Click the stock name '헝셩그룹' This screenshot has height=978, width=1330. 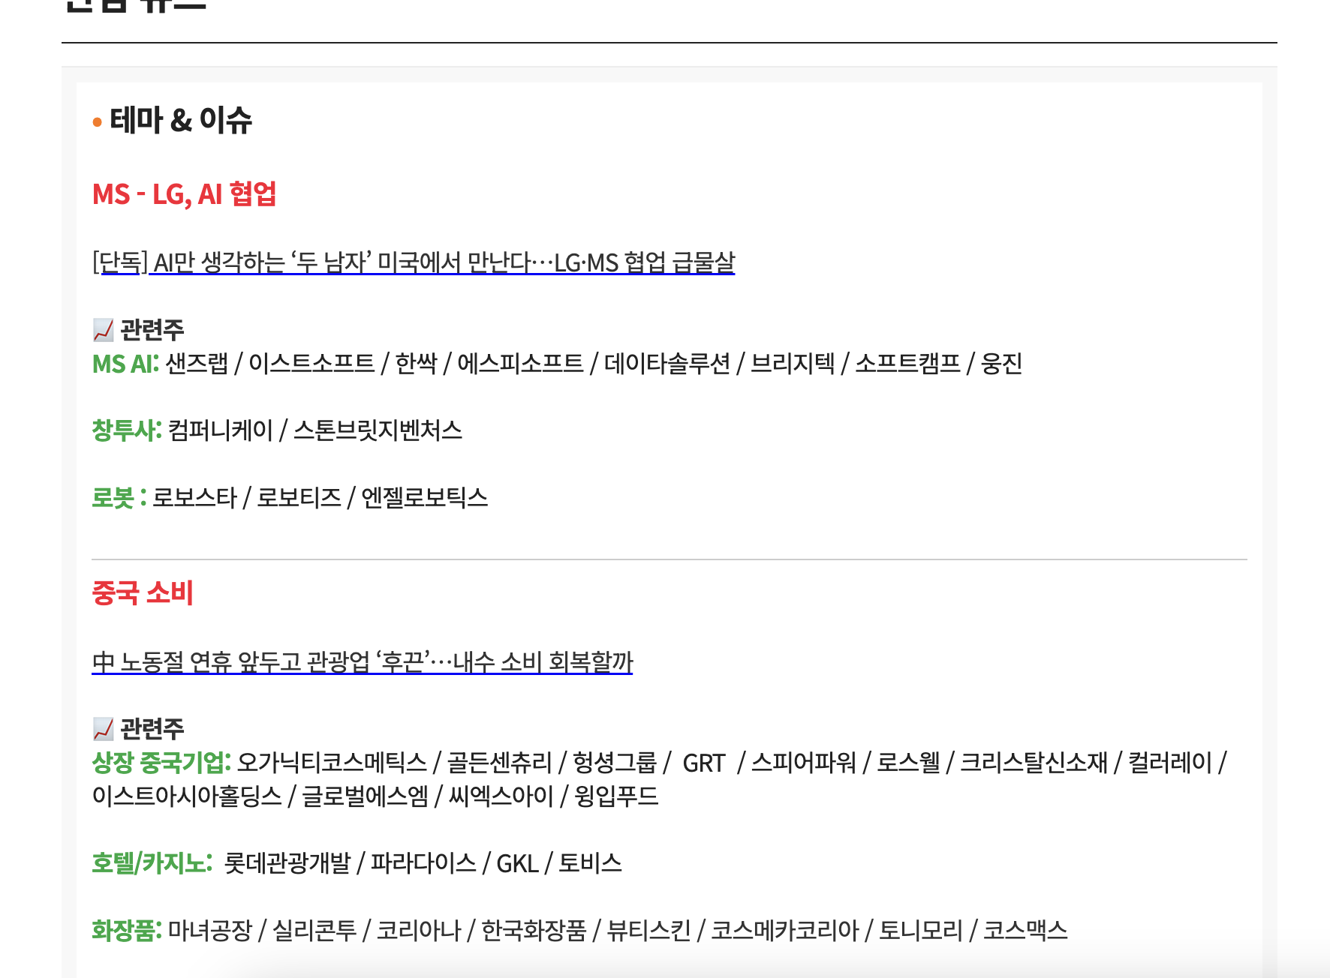pyautogui.click(x=615, y=763)
